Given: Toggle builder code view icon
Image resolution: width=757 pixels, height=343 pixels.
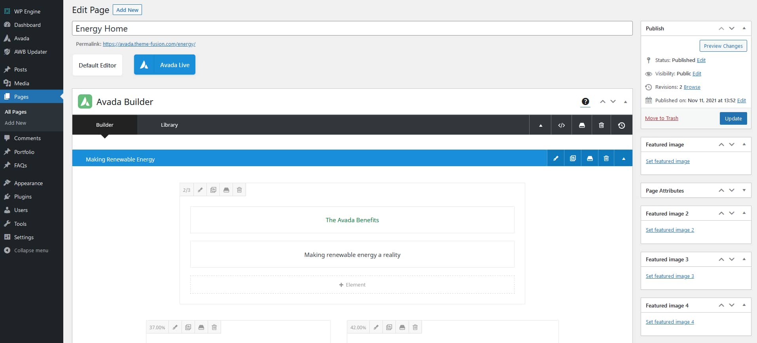Looking at the screenshot, I should [x=561, y=125].
